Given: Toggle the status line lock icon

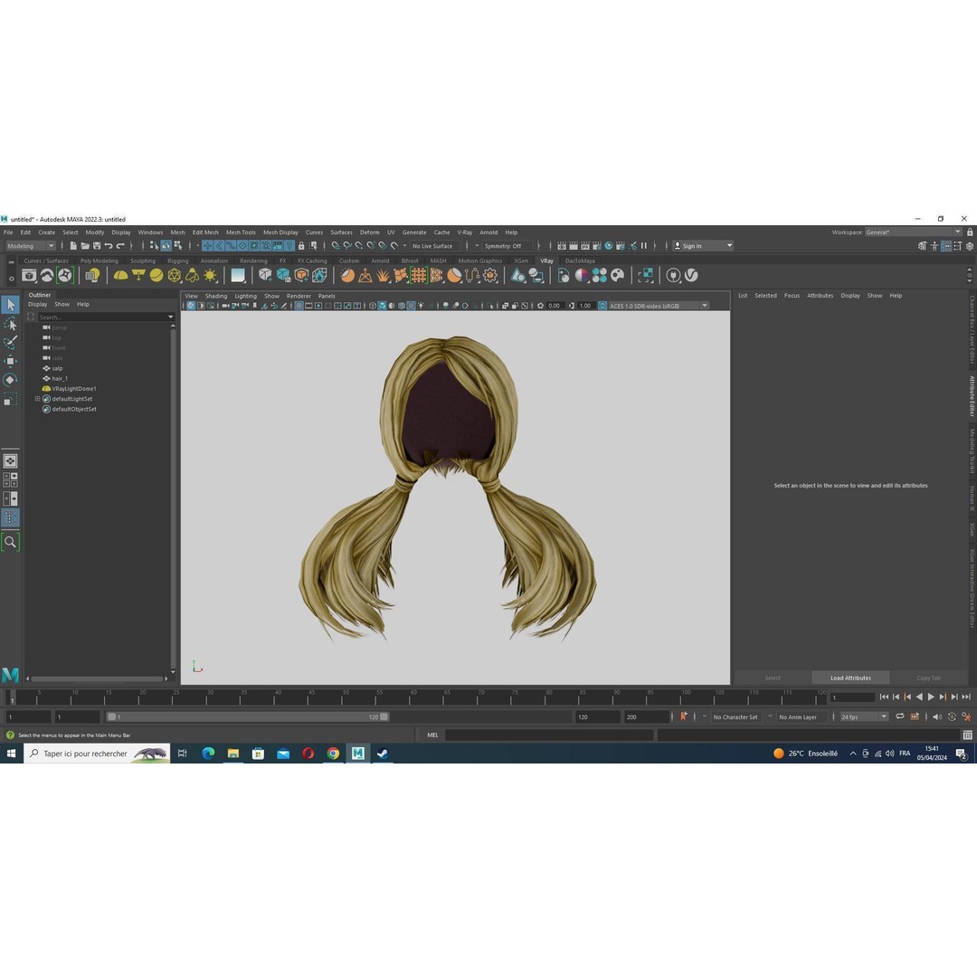Looking at the screenshot, I should click(x=301, y=246).
